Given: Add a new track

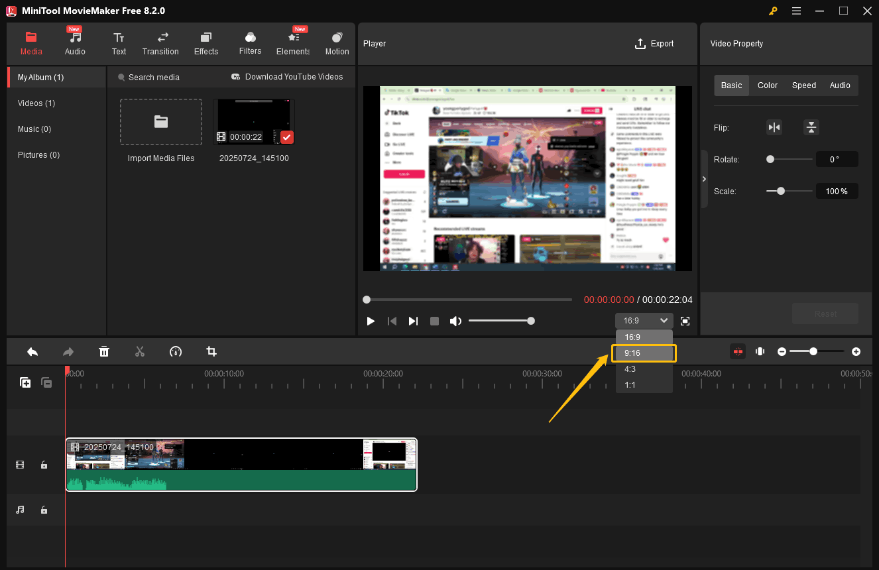Looking at the screenshot, I should coord(25,382).
